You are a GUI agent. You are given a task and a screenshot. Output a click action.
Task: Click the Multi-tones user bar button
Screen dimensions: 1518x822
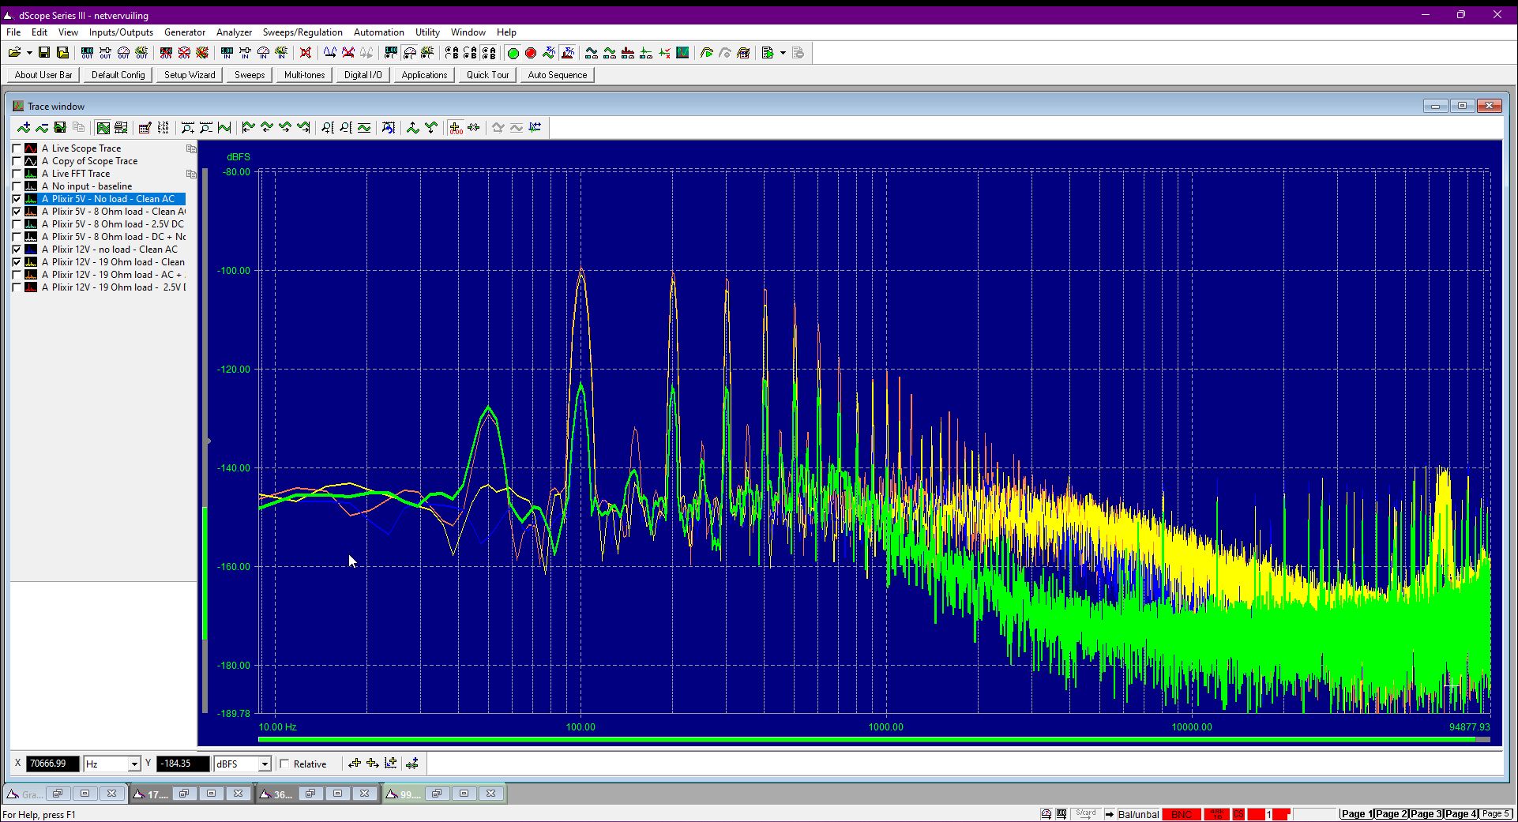click(304, 75)
